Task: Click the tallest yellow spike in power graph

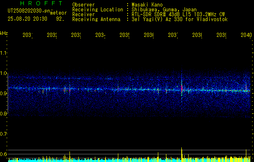Action: click(x=182, y=155)
